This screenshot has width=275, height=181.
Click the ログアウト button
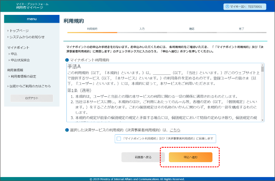click(x=32, y=98)
